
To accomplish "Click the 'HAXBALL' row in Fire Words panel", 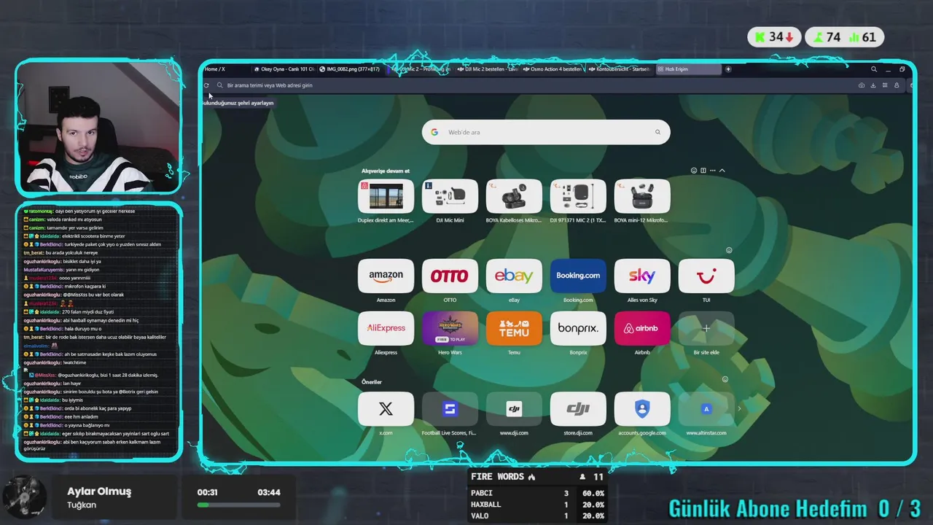I will click(x=537, y=505).
